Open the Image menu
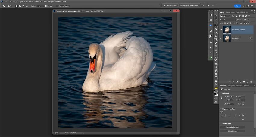The height and width of the screenshot is (137, 256). [15, 2]
